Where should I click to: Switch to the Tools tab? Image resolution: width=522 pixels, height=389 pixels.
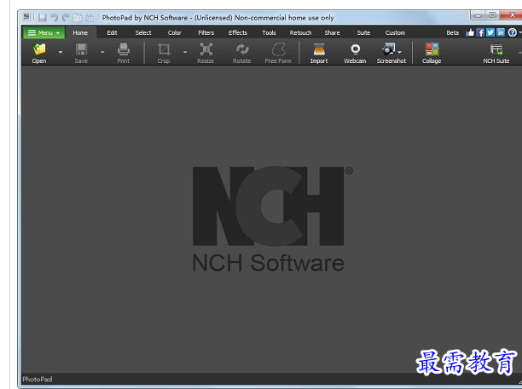(x=269, y=32)
